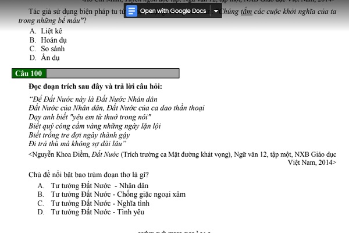
Task: Expand the Open with dropdown arrow
Action: pyautogui.click(x=216, y=11)
